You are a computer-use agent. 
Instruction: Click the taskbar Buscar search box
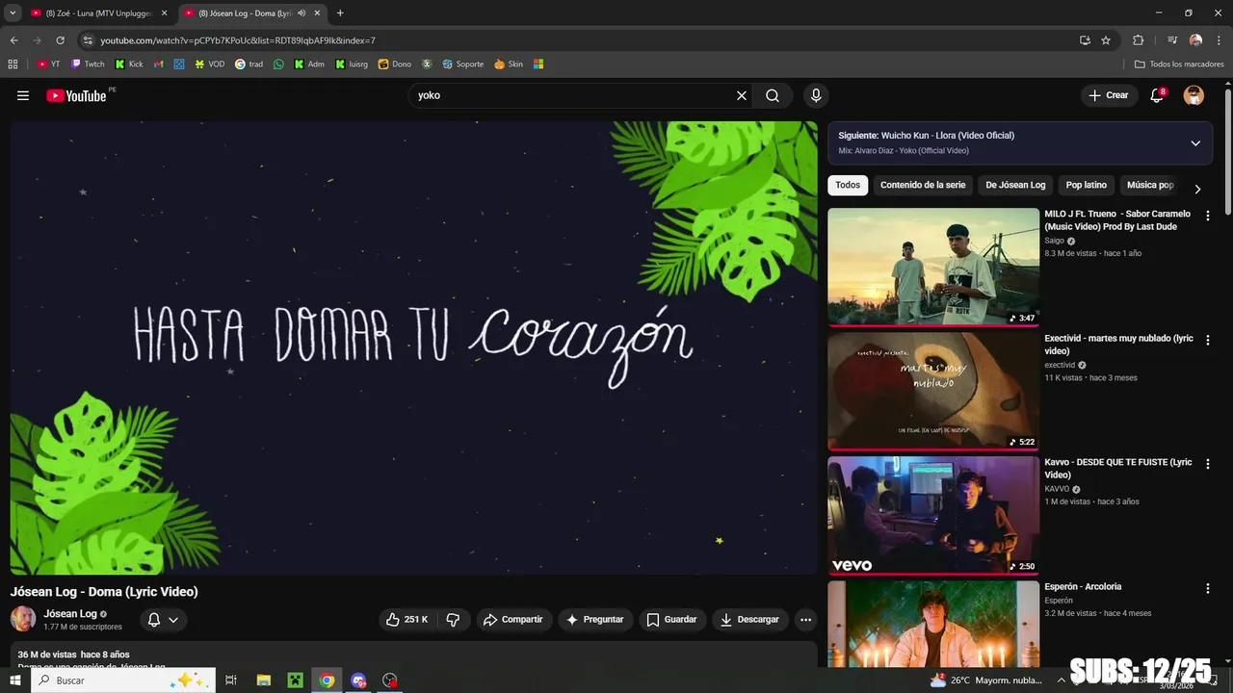(x=123, y=680)
